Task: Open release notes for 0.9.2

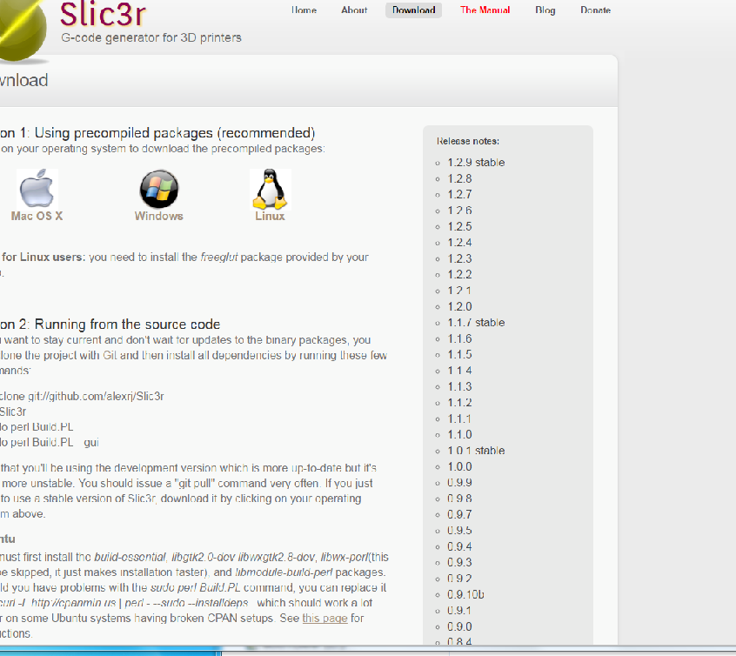Action: click(459, 579)
